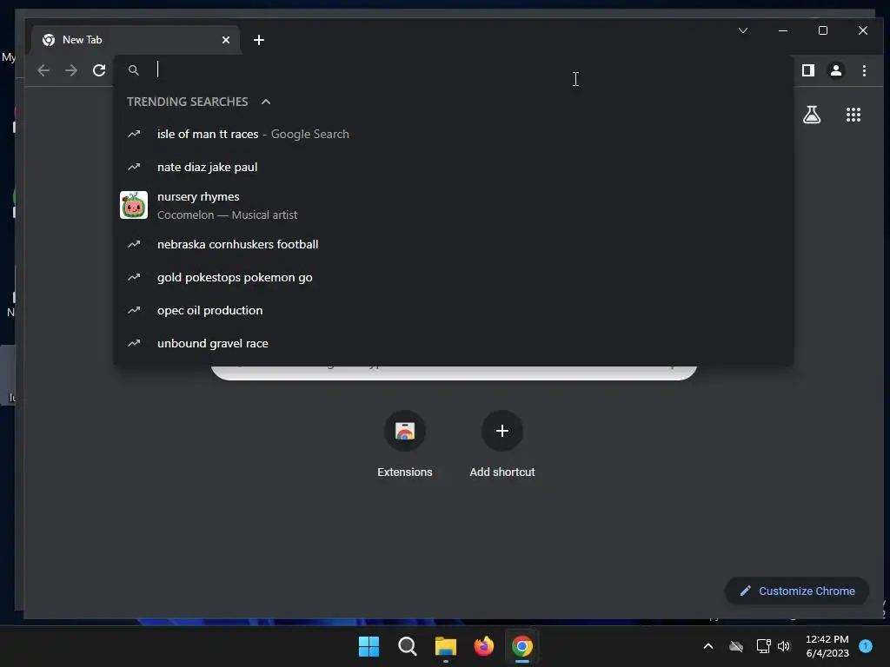
Task: Minimize the Chrome window
Action: [x=783, y=30]
